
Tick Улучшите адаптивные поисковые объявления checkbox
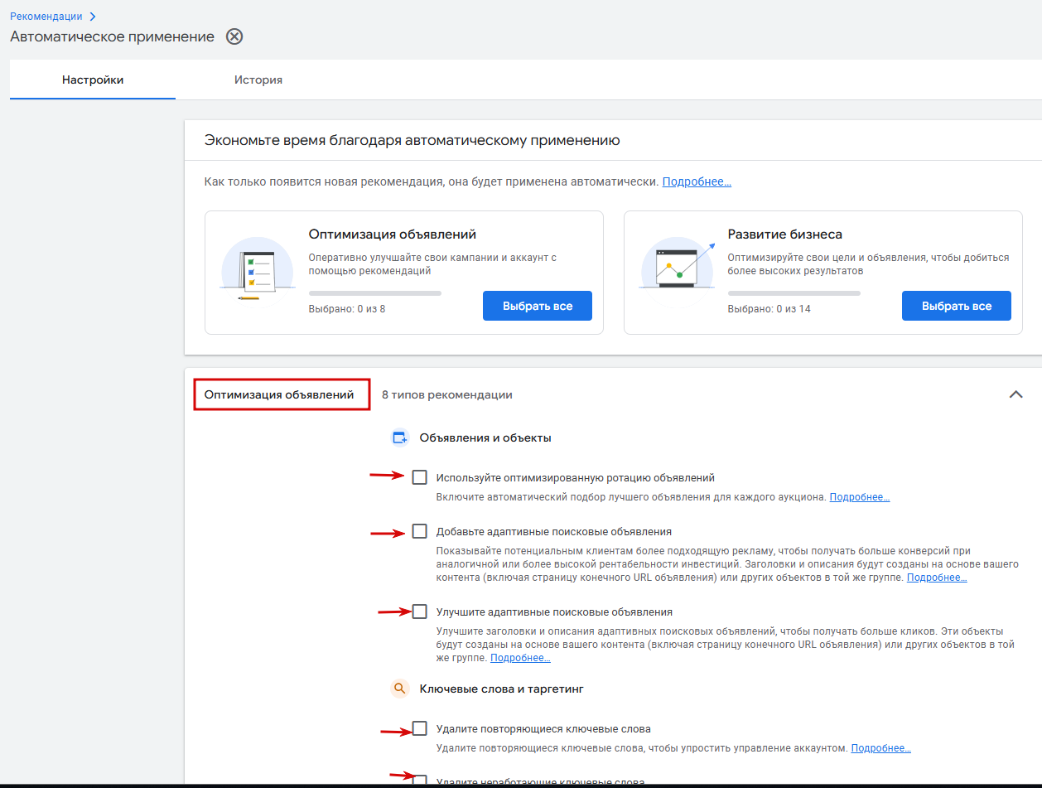tap(420, 612)
